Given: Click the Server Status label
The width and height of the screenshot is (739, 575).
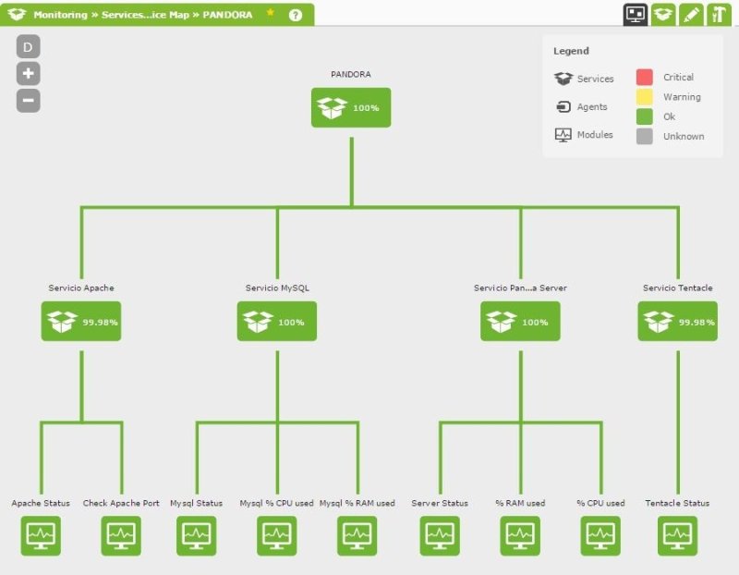Looking at the screenshot, I should coord(440,503).
